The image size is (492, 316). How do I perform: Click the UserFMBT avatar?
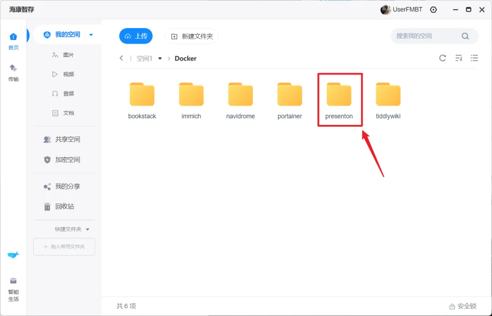385,10
